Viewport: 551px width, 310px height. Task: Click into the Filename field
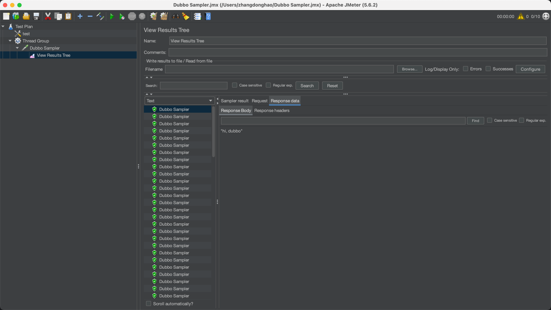click(x=279, y=69)
